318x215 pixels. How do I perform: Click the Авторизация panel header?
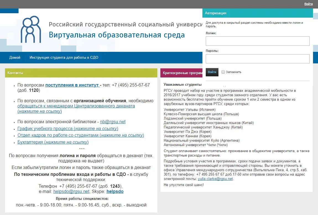pyautogui.click(x=257, y=13)
